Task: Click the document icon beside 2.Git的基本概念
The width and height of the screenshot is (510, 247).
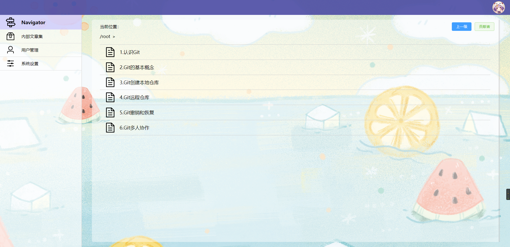Action: 110,67
